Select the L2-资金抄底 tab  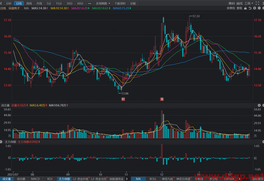(x=81, y=179)
